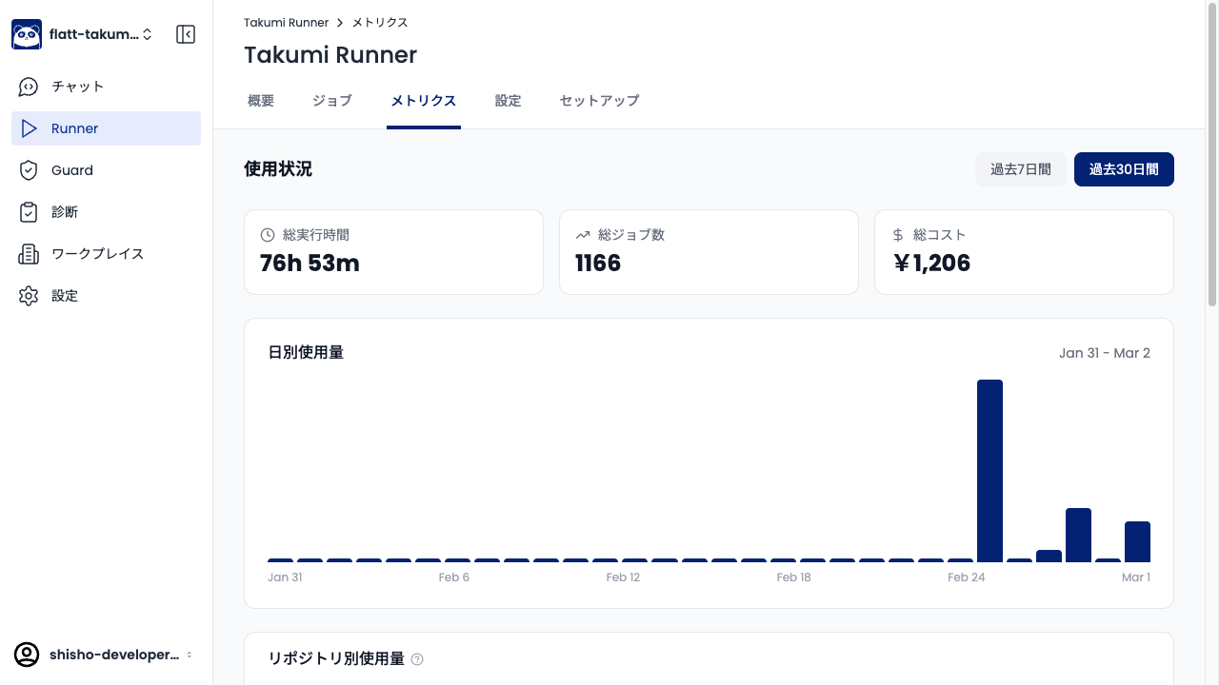Viewport: 1219px width, 685px height.
Task: Click Takumi Runner in the breadcrumb
Action: 286,22
